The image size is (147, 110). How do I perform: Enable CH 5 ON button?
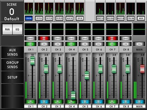click(85, 44)
